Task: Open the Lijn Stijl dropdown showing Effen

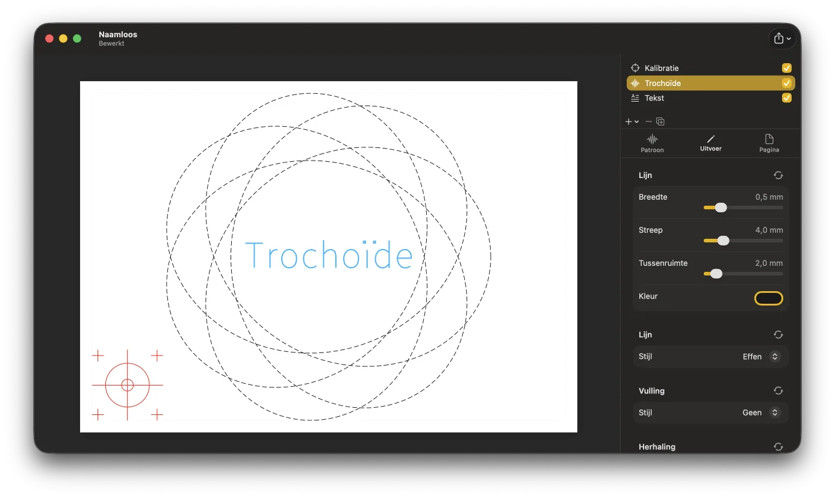Action: pos(761,357)
